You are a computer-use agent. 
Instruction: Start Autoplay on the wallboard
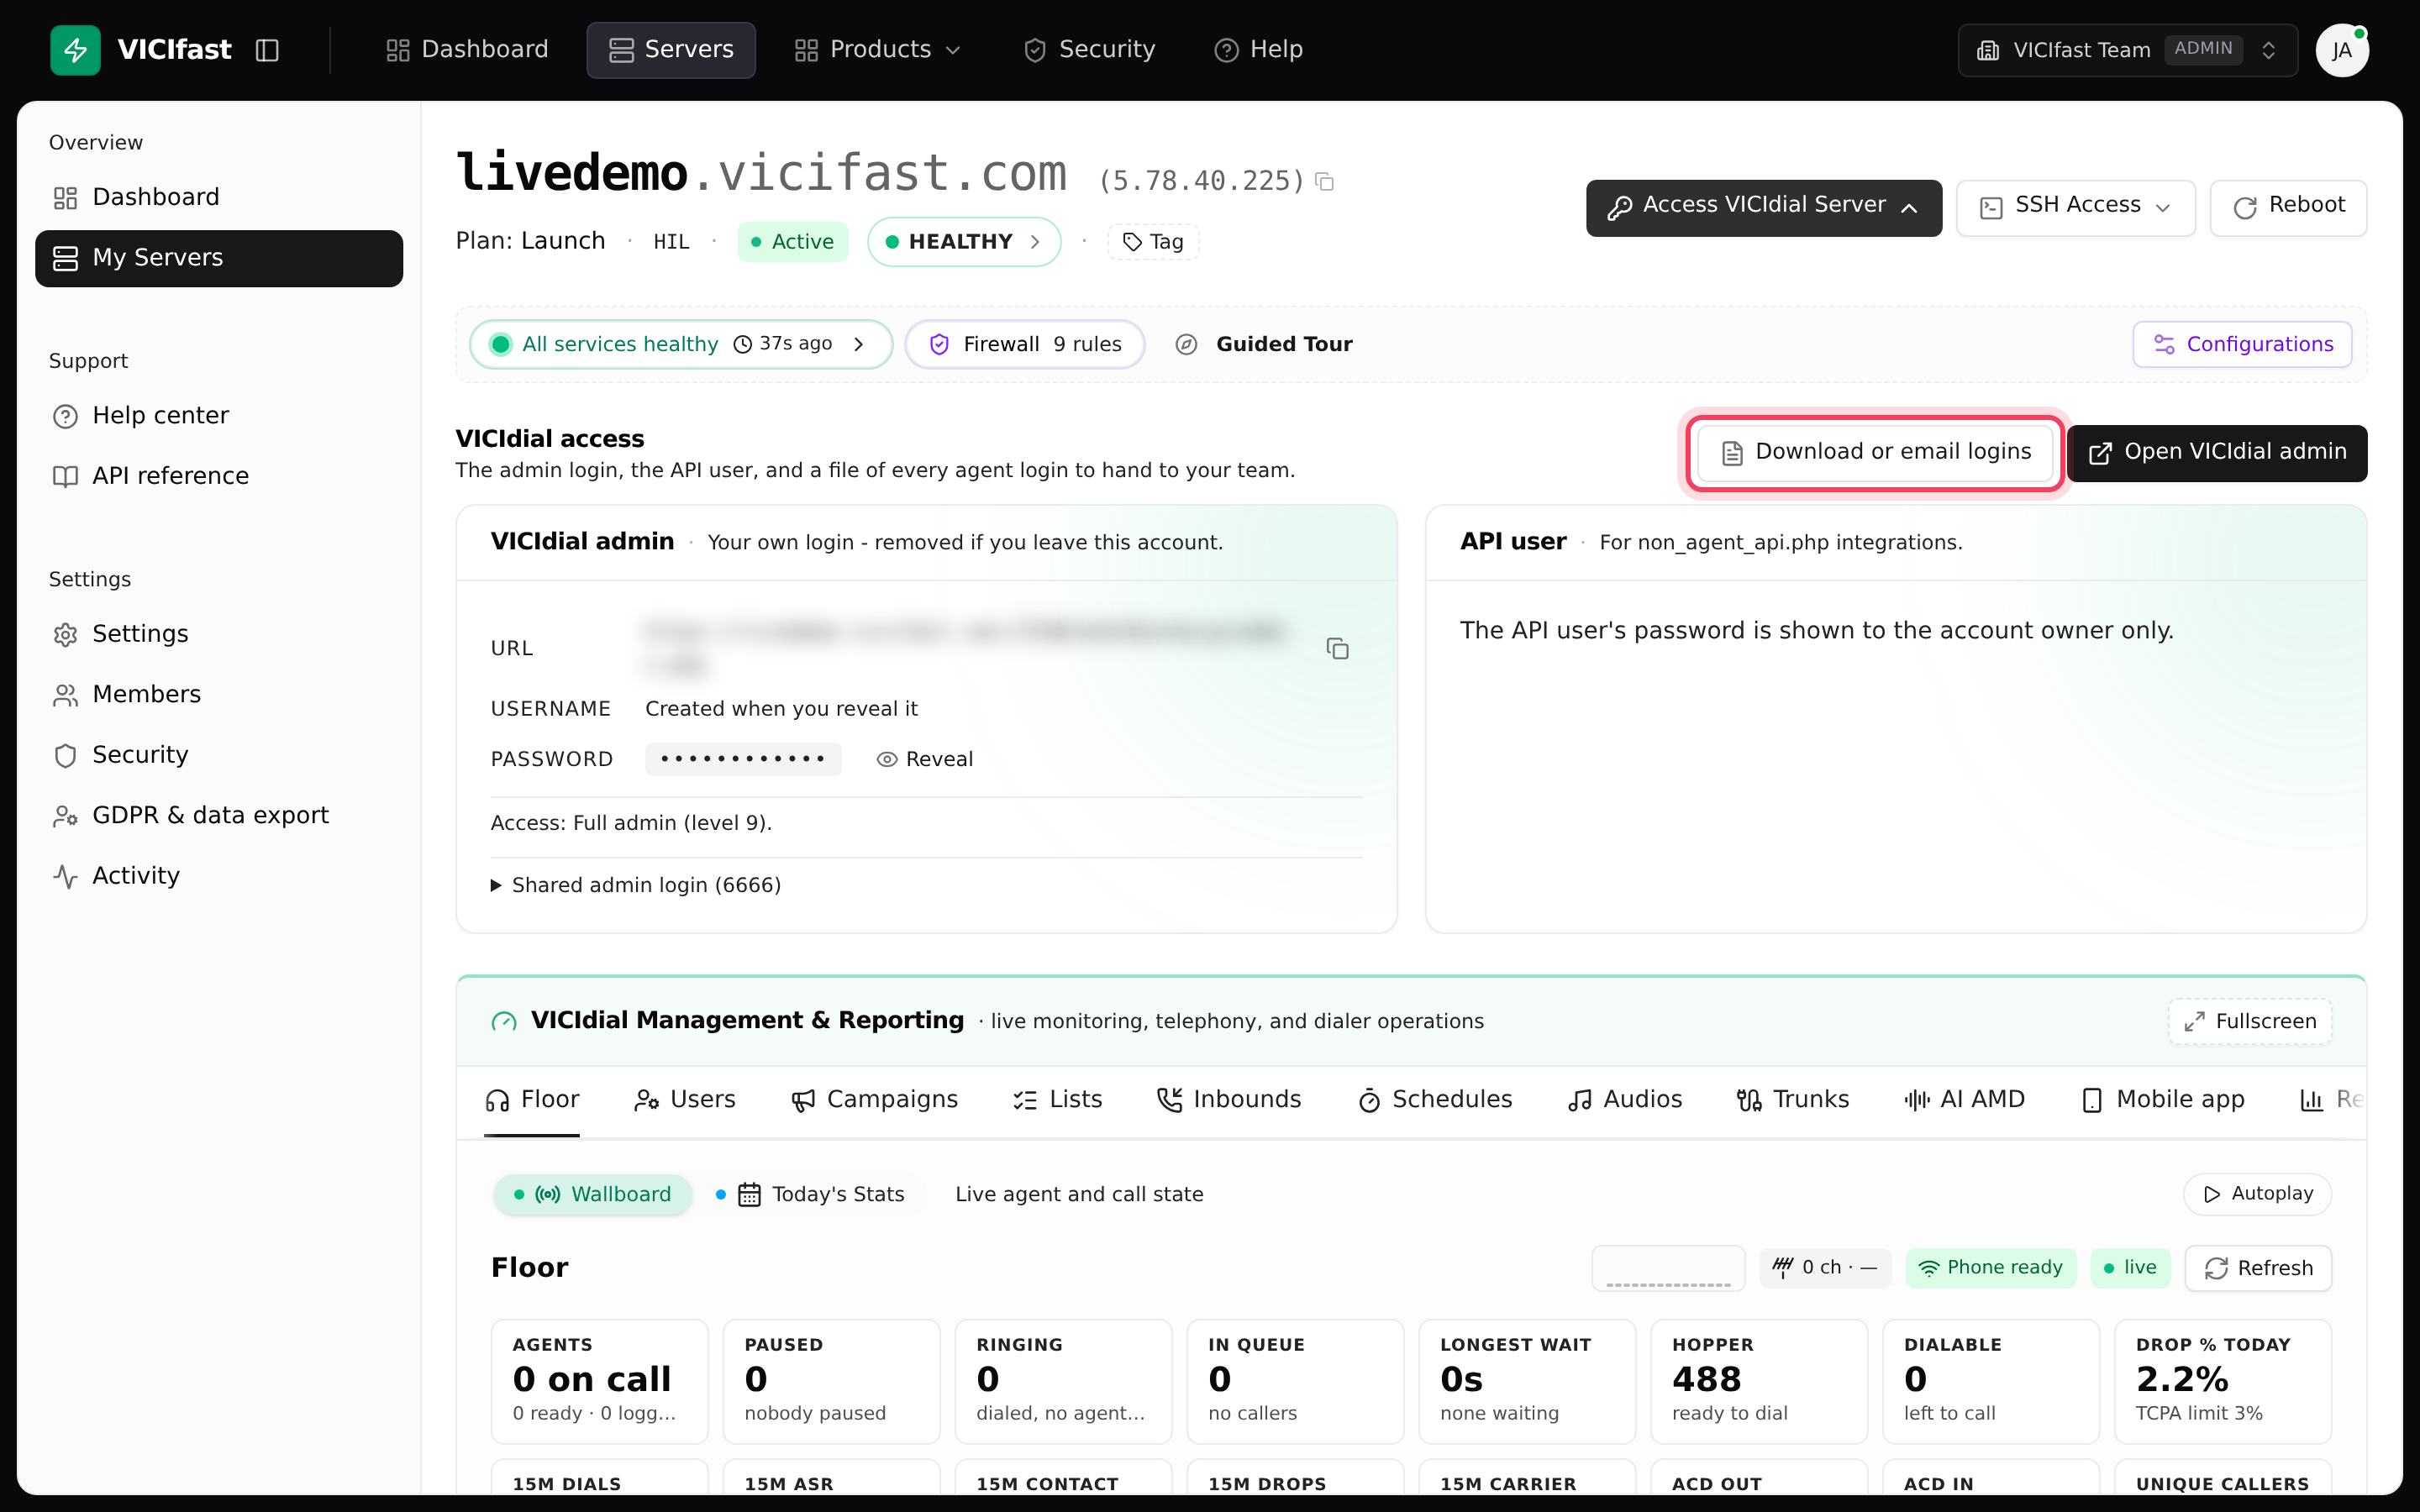click(2257, 1194)
